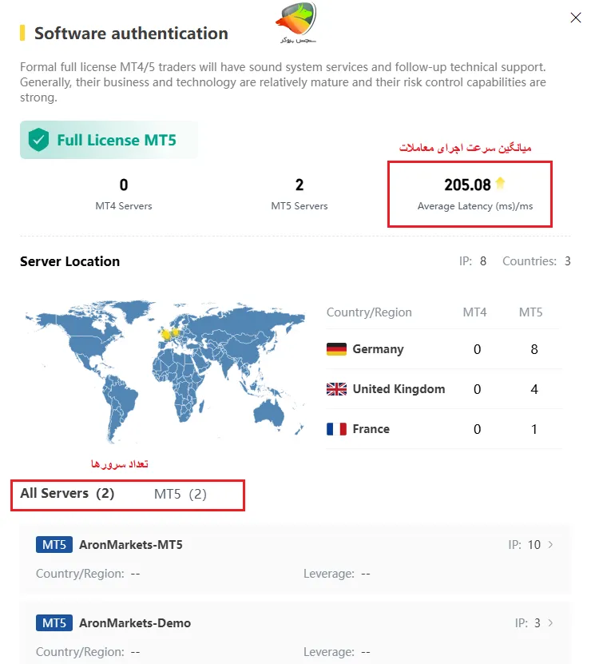Click the MT5 badge on AronMarkets-Demo

pyautogui.click(x=54, y=622)
